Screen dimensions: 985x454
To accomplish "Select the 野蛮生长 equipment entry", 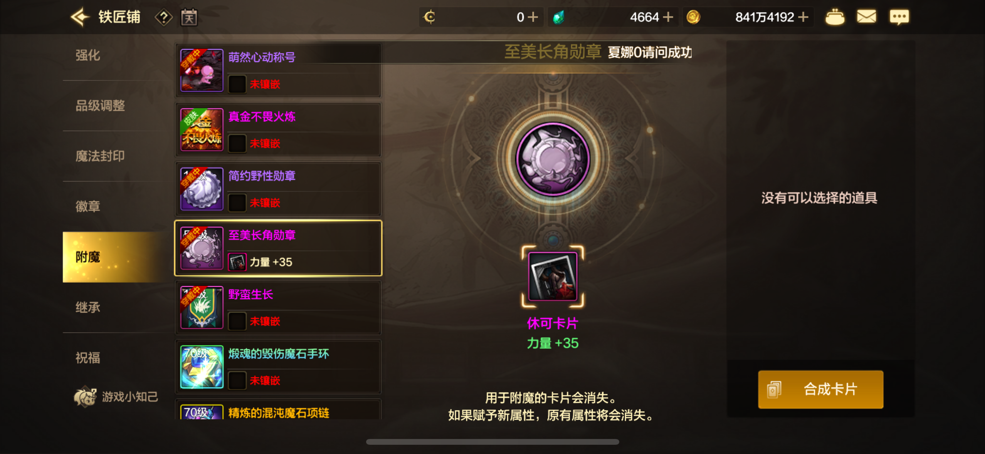I will click(x=278, y=307).
